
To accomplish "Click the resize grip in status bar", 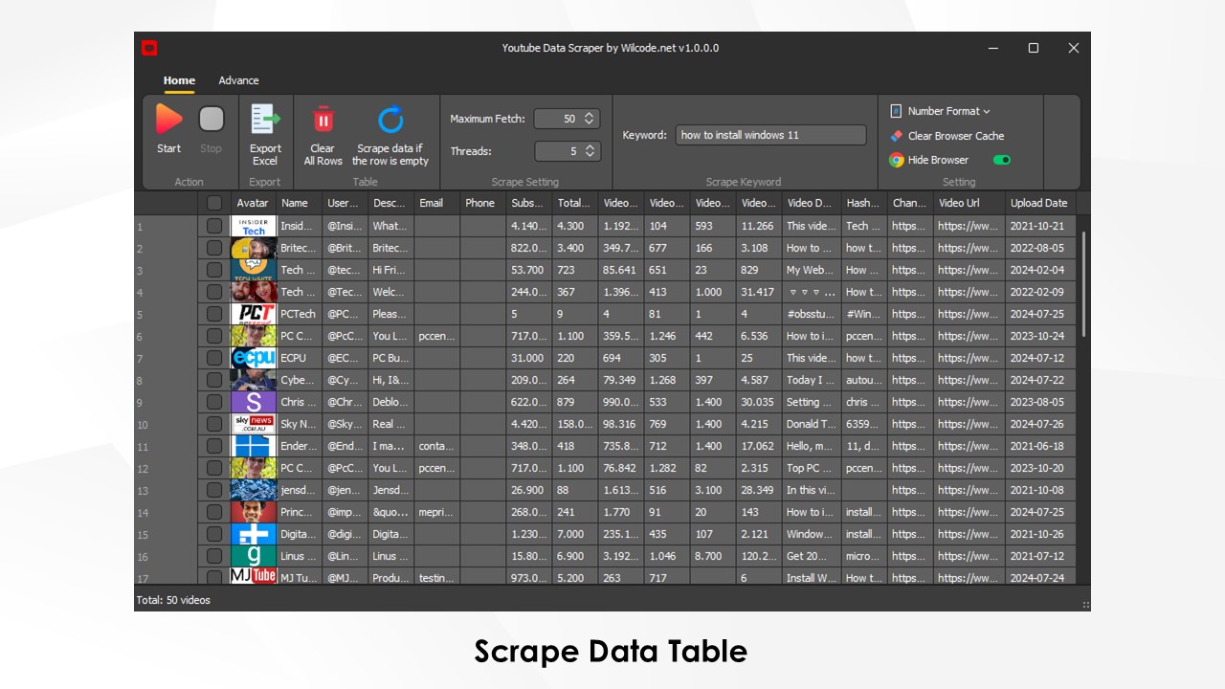I will [x=1085, y=605].
